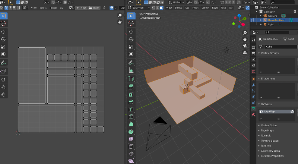Select the Move tool in 3D viewport
298x164 pixels.
click(131, 32)
